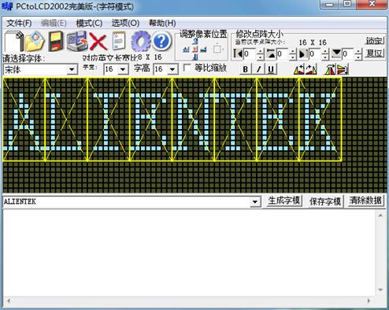389x310 pixels.
Task: Toggle bold with the B button
Action: pos(246,69)
